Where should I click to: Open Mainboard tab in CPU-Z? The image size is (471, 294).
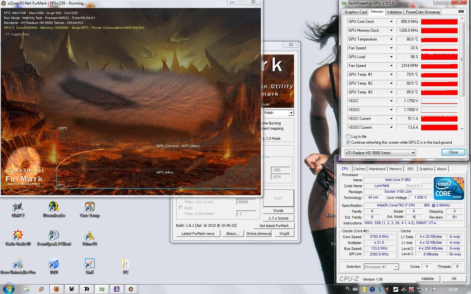[377, 169]
